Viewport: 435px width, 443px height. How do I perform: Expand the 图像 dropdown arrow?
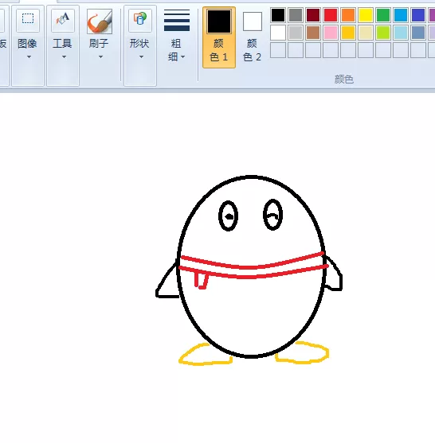[29, 57]
